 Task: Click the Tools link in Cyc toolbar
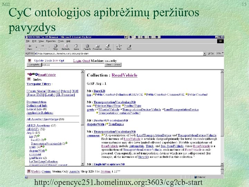48,61
